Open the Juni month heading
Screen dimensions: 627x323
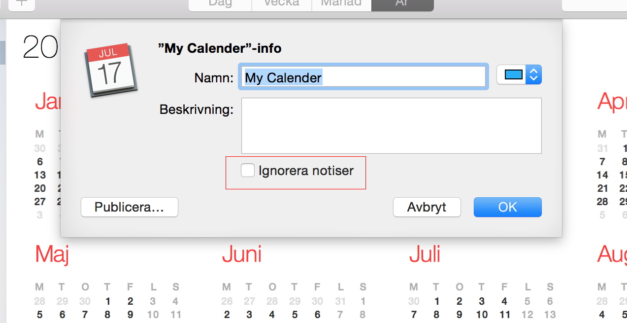(242, 254)
